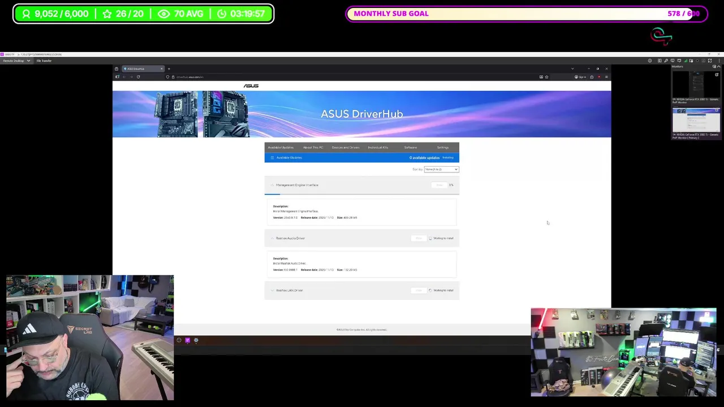Open the browser extensions icon
This screenshot has width=724, height=407.
pos(592,77)
